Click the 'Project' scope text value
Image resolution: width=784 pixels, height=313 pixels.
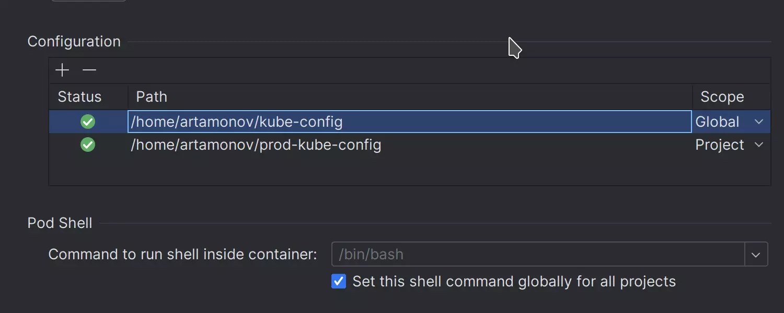tap(719, 145)
